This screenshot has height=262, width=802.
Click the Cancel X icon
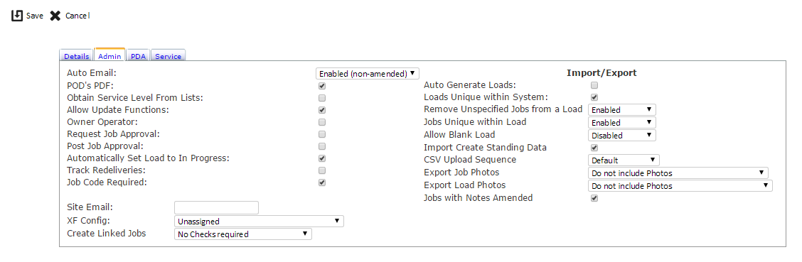(55, 16)
